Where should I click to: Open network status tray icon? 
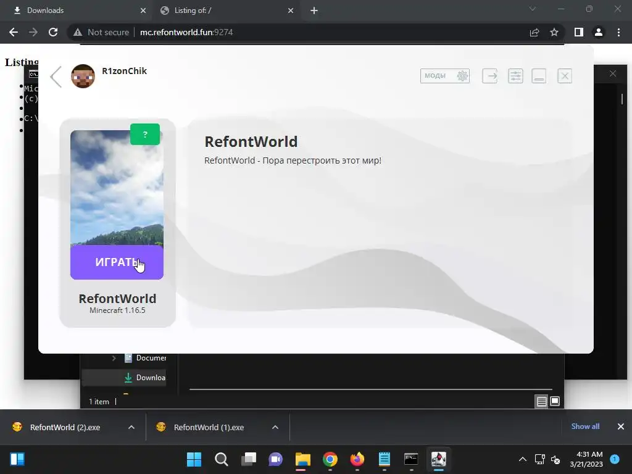click(x=539, y=459)
